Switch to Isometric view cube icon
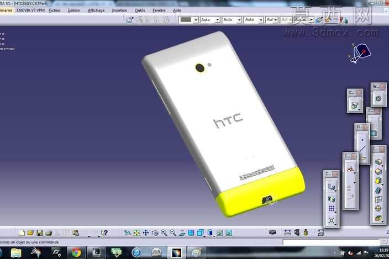Screen dimensions: 389x259 200,232
